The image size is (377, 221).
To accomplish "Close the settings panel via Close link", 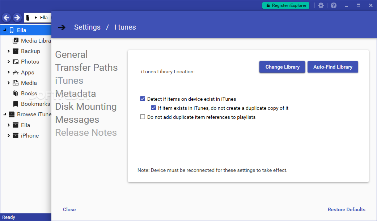I will click(69, 209).
